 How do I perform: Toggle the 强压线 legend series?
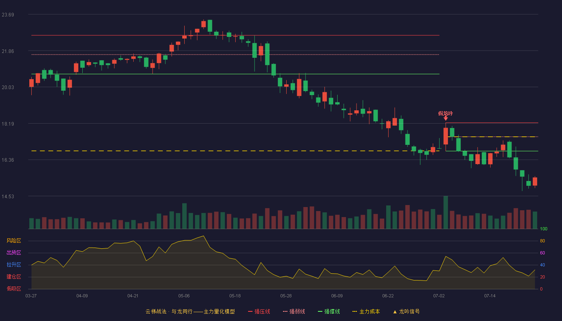point(259,311)
